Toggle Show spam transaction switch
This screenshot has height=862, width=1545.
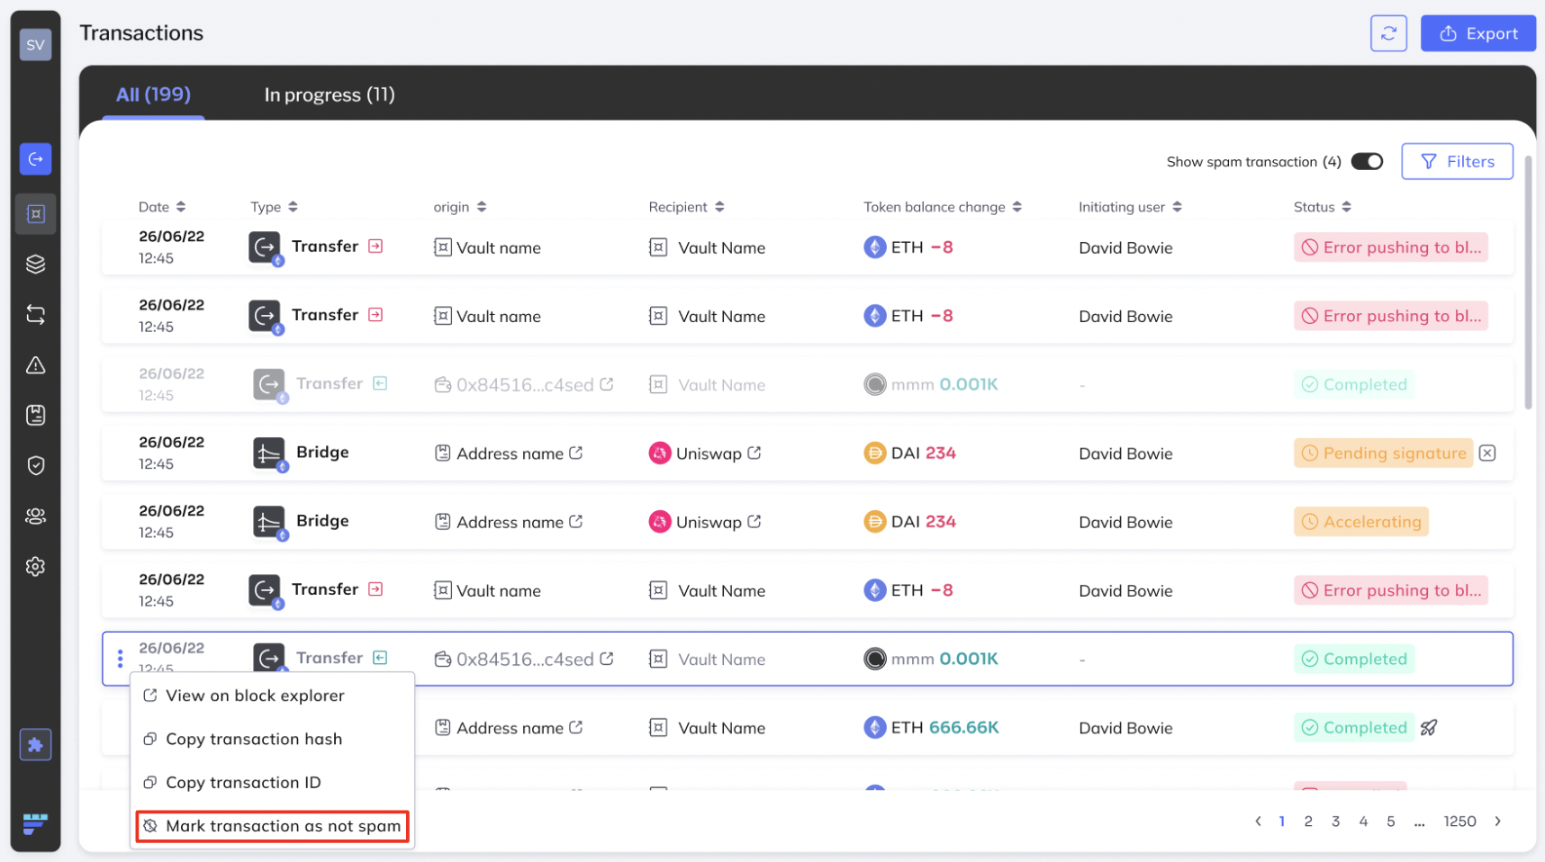click(x=1367, y=161)
